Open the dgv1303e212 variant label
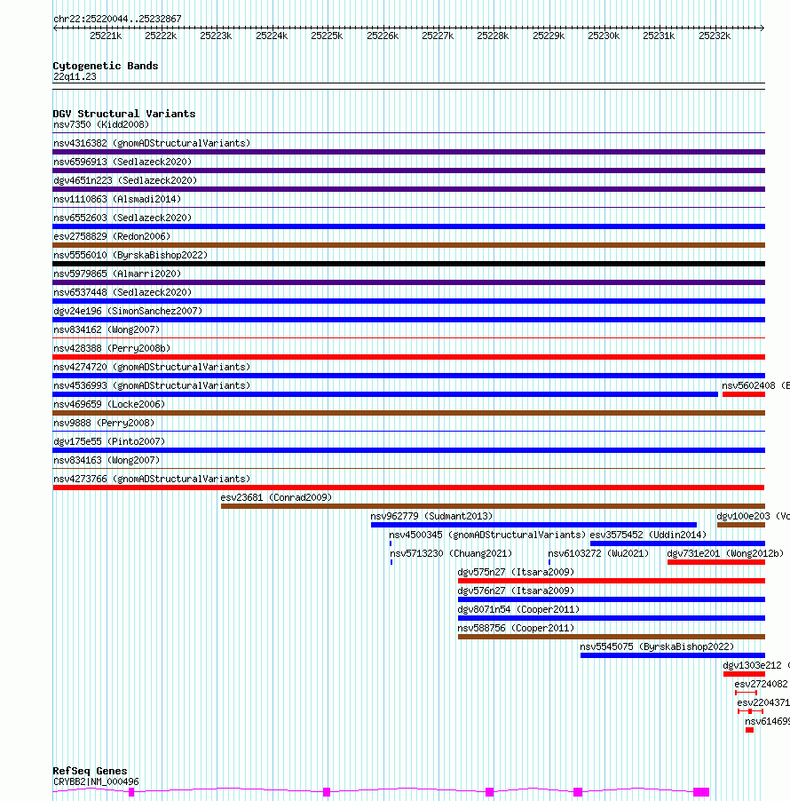 (x=756, y=665)
